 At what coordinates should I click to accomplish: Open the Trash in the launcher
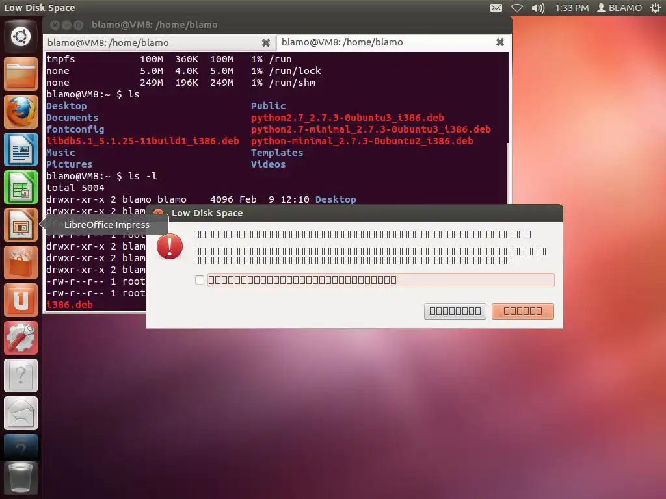point(21,478)
